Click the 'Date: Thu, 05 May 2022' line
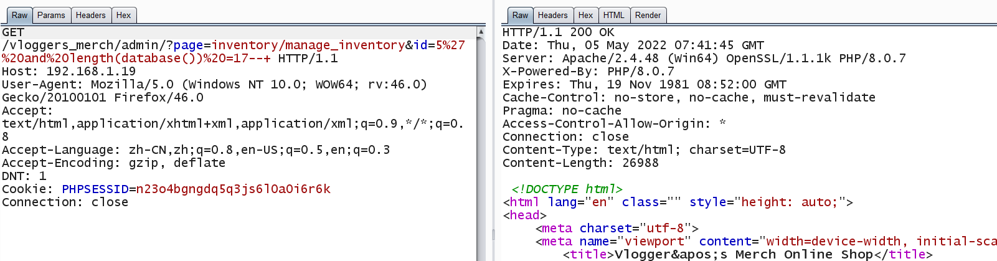Viewport: 997px width, 261px height. tap(633, 45)
